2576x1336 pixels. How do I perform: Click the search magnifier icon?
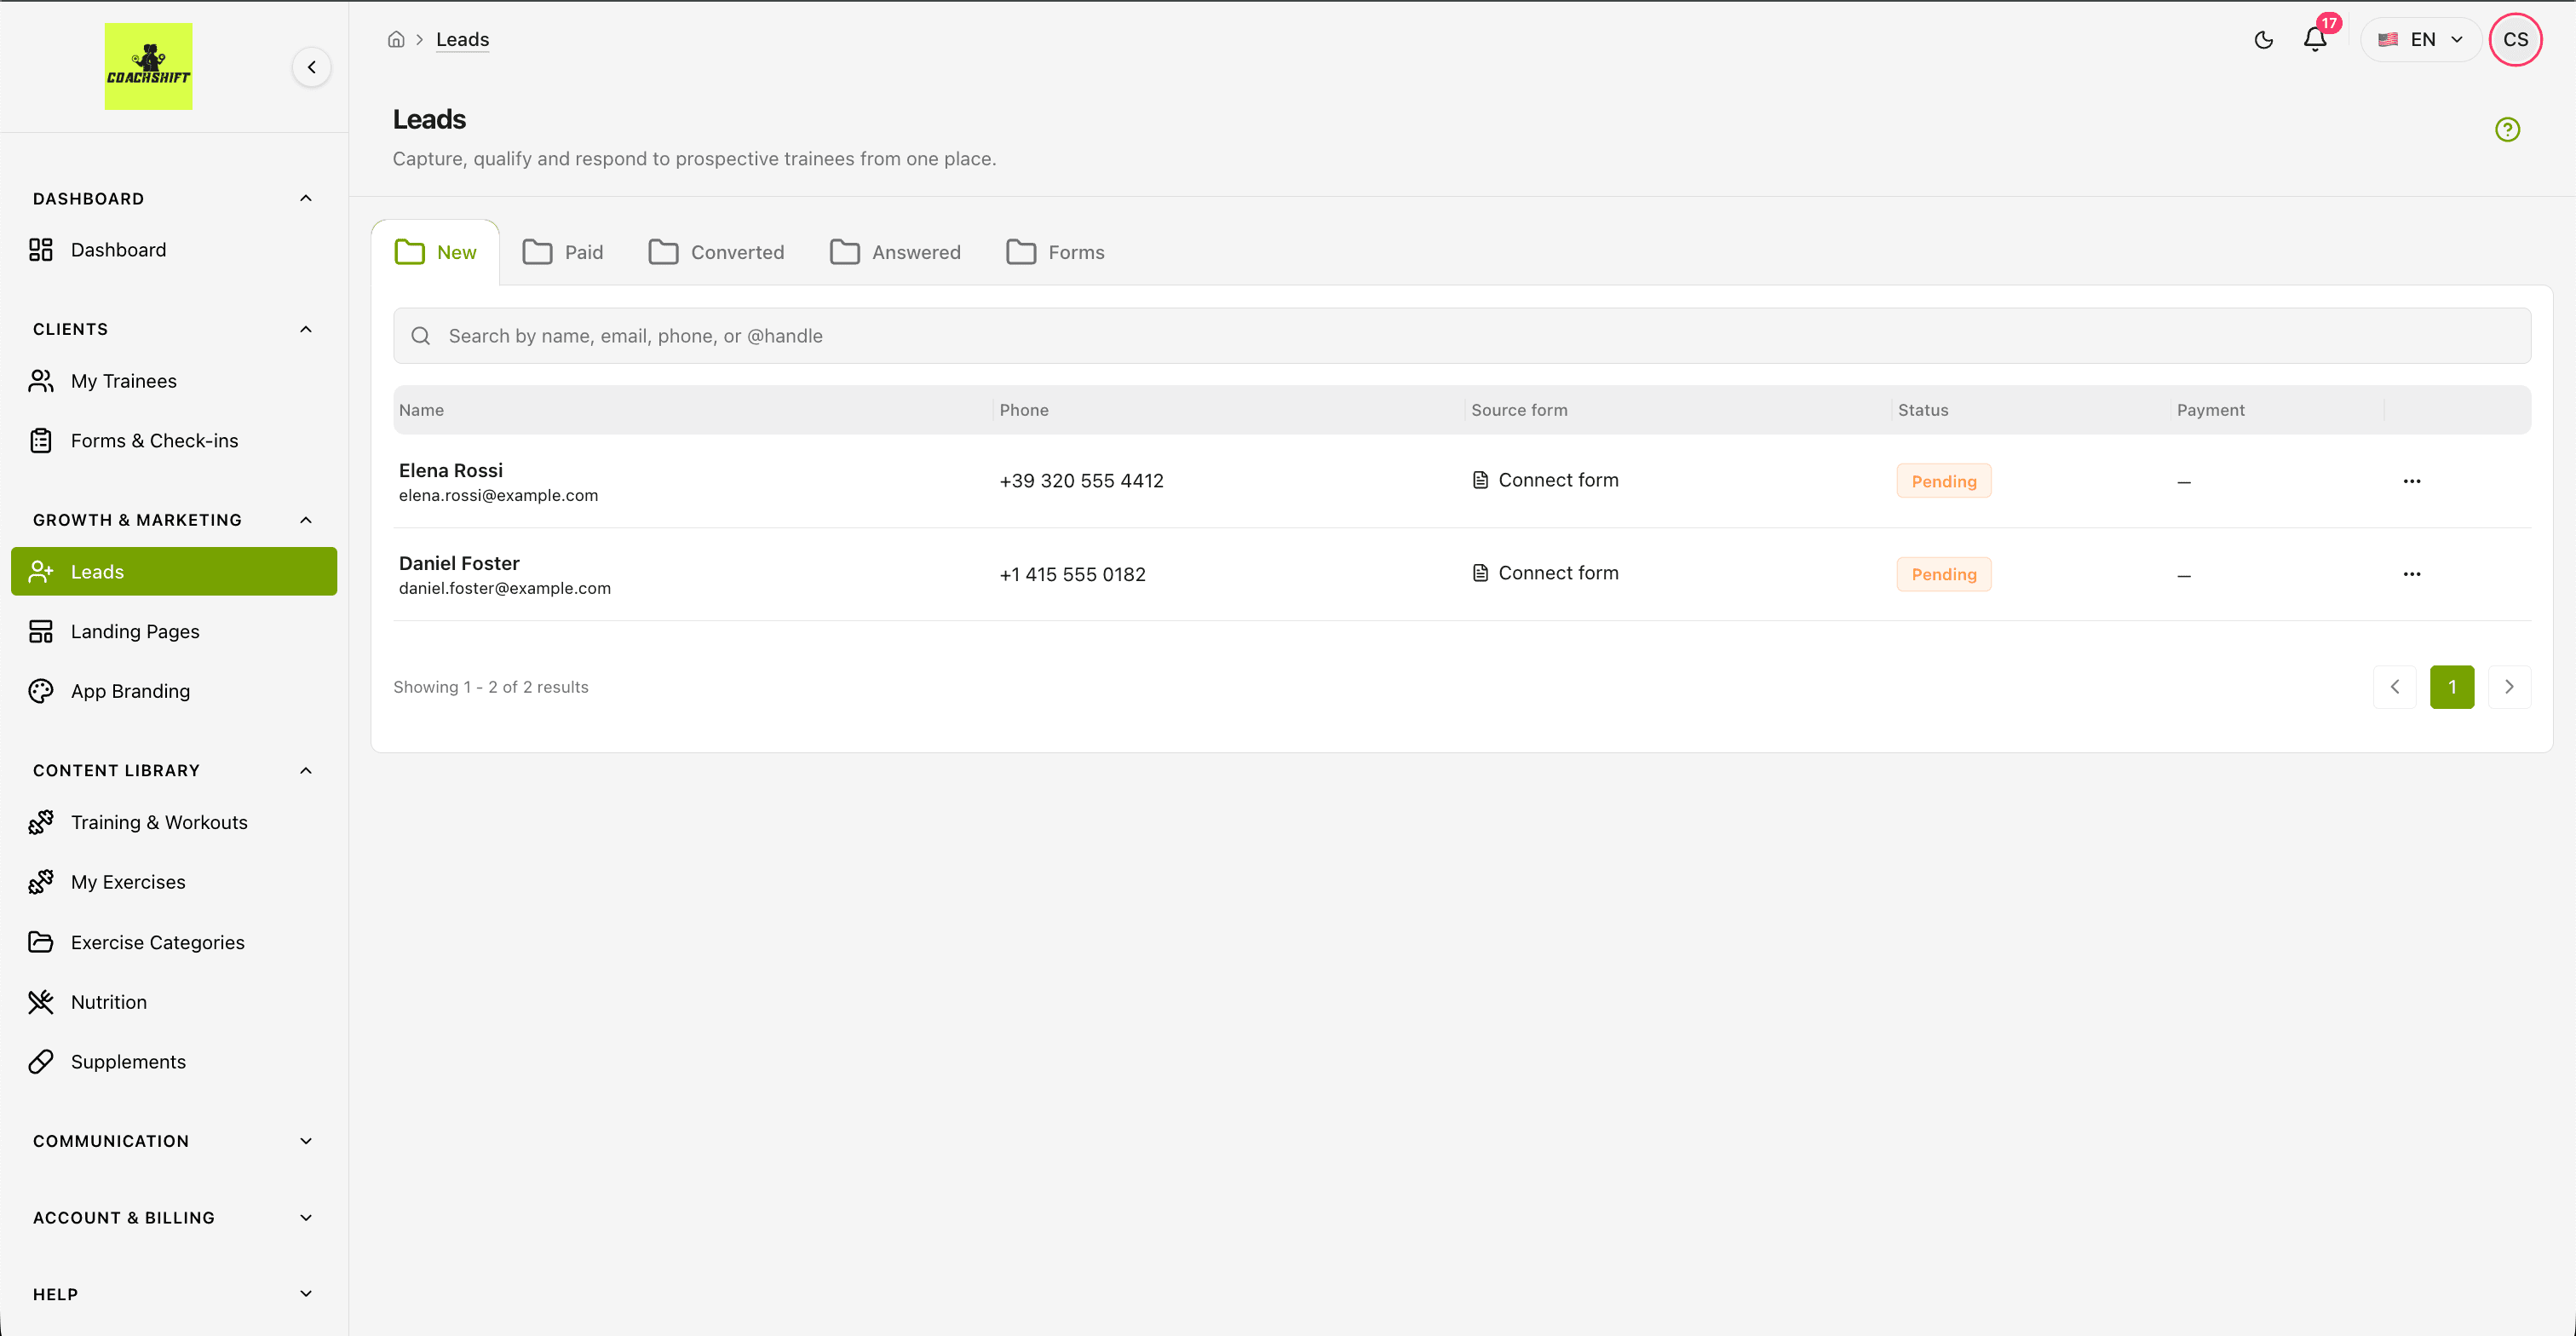click(x=421, y=336)
